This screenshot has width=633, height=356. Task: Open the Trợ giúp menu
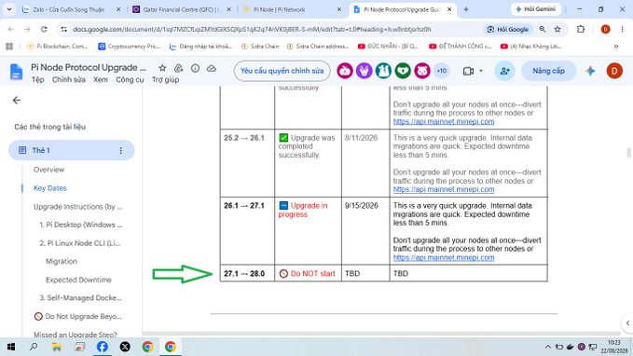tap(166, 80)
